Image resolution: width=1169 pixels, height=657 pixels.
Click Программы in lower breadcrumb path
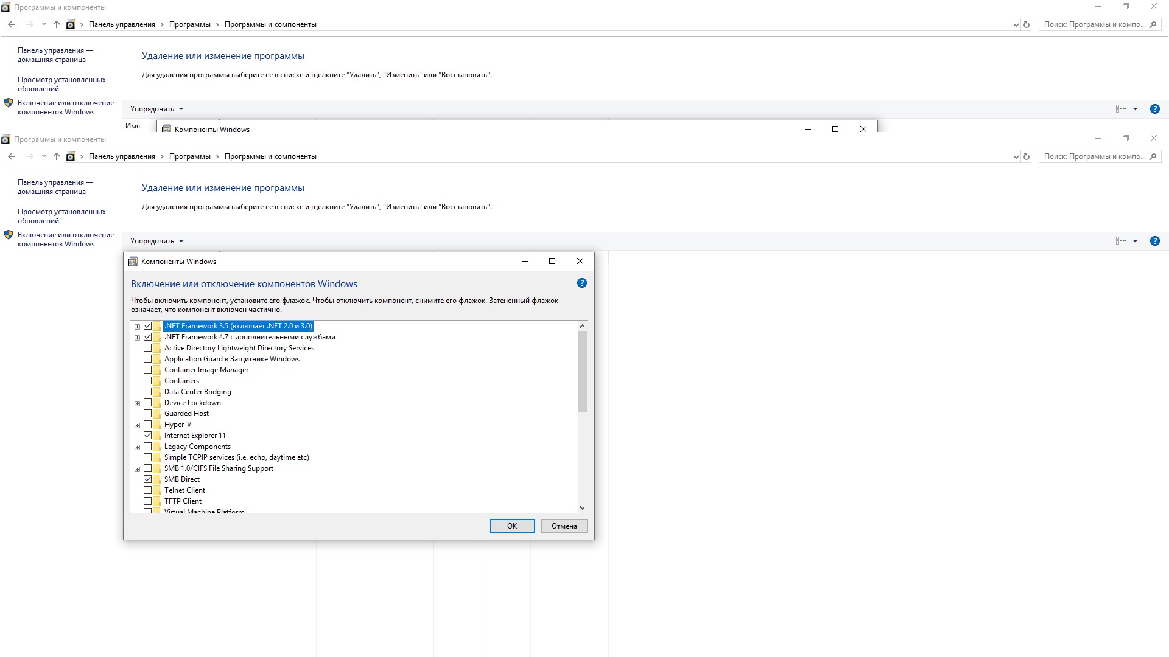point(189,156)
